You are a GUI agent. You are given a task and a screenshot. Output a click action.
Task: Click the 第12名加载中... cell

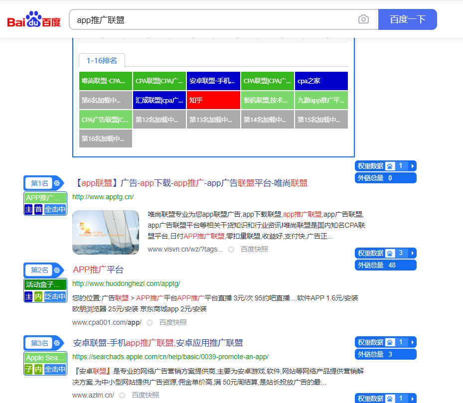coord(159,119)
